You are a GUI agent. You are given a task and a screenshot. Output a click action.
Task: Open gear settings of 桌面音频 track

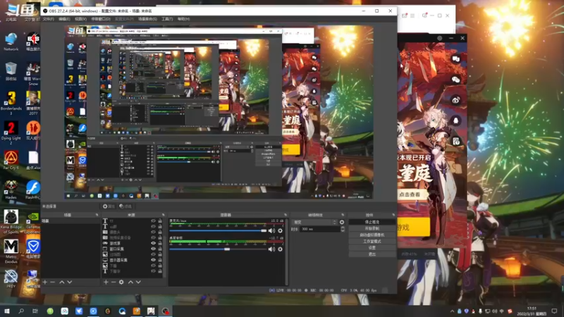tap(280, 249)
